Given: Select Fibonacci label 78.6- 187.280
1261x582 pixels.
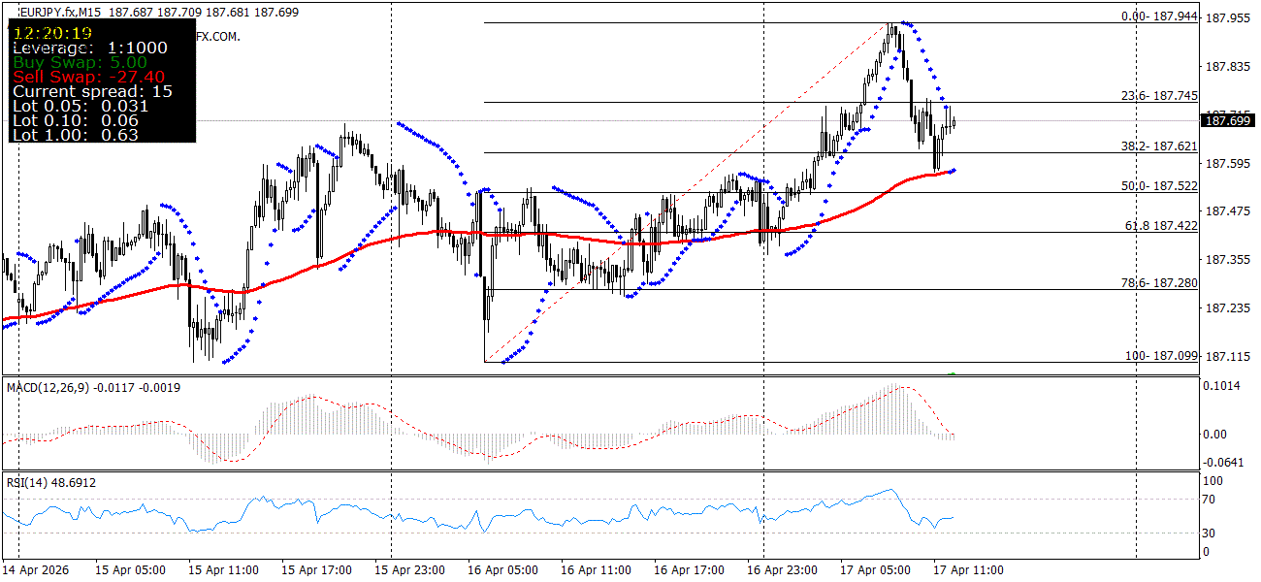Looking at the screenshot, I should coord(1159,282).
